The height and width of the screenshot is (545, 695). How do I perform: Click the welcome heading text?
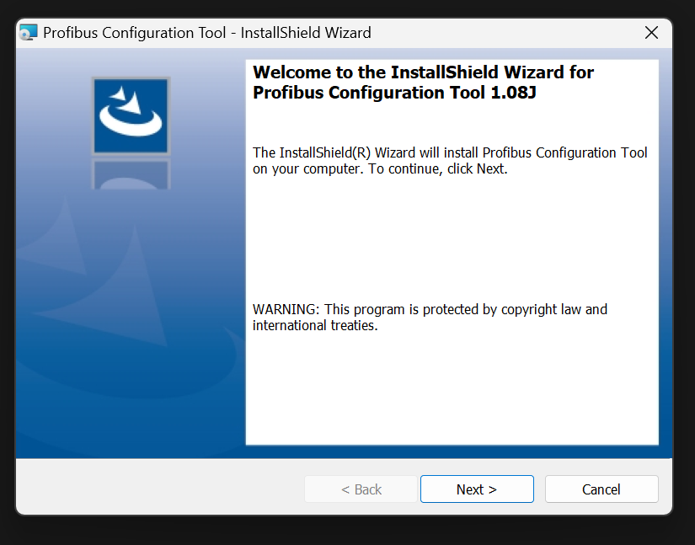coord(423,83)
